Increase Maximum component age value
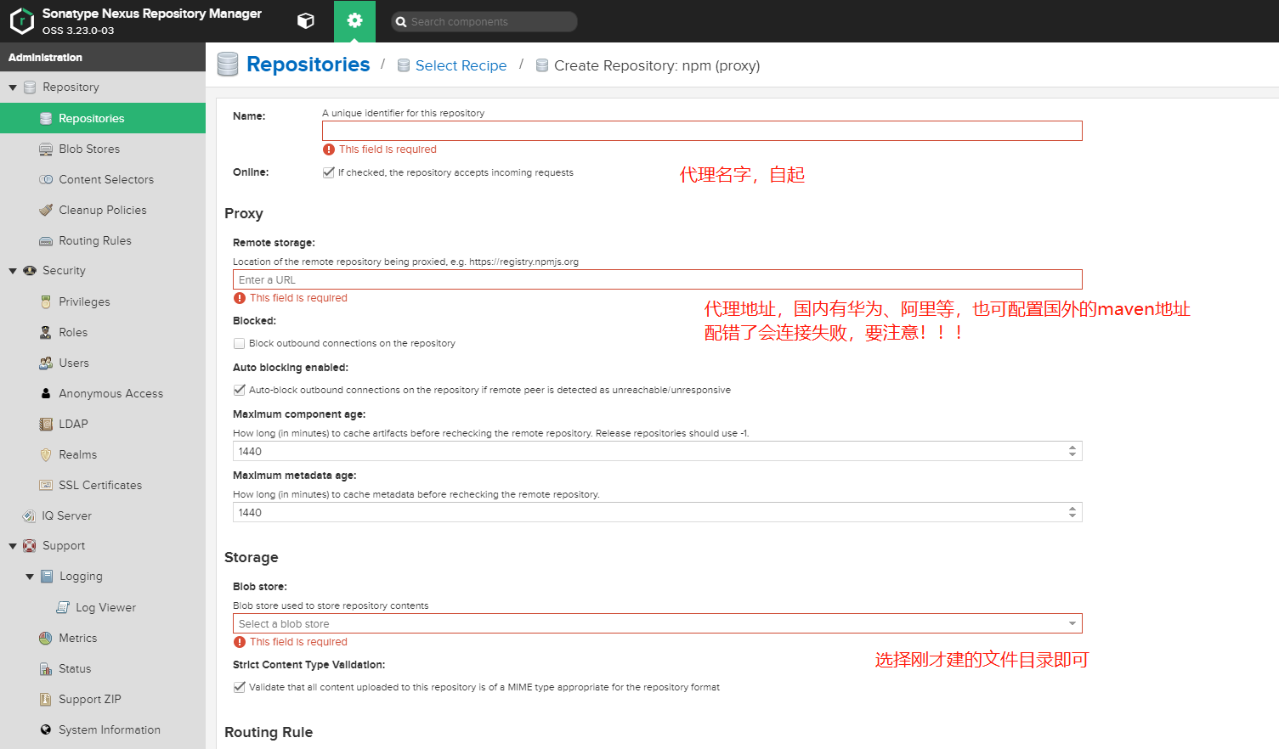Image resolution: width=1279 pixels, height=749 pixels. point(1072,448)
